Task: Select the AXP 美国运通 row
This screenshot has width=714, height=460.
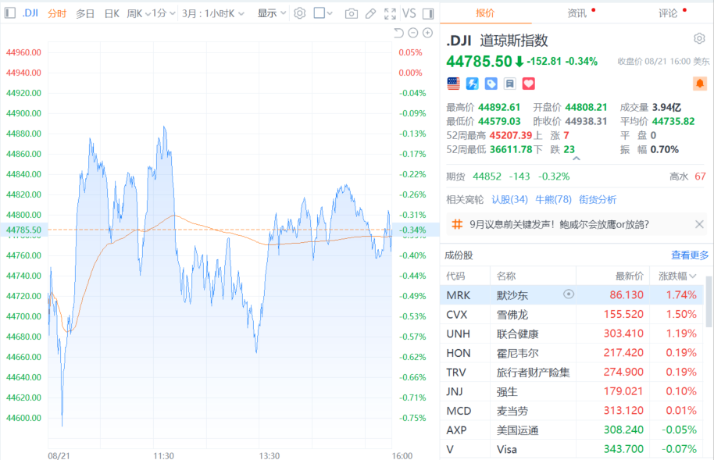Action: [x=572, y=430]
